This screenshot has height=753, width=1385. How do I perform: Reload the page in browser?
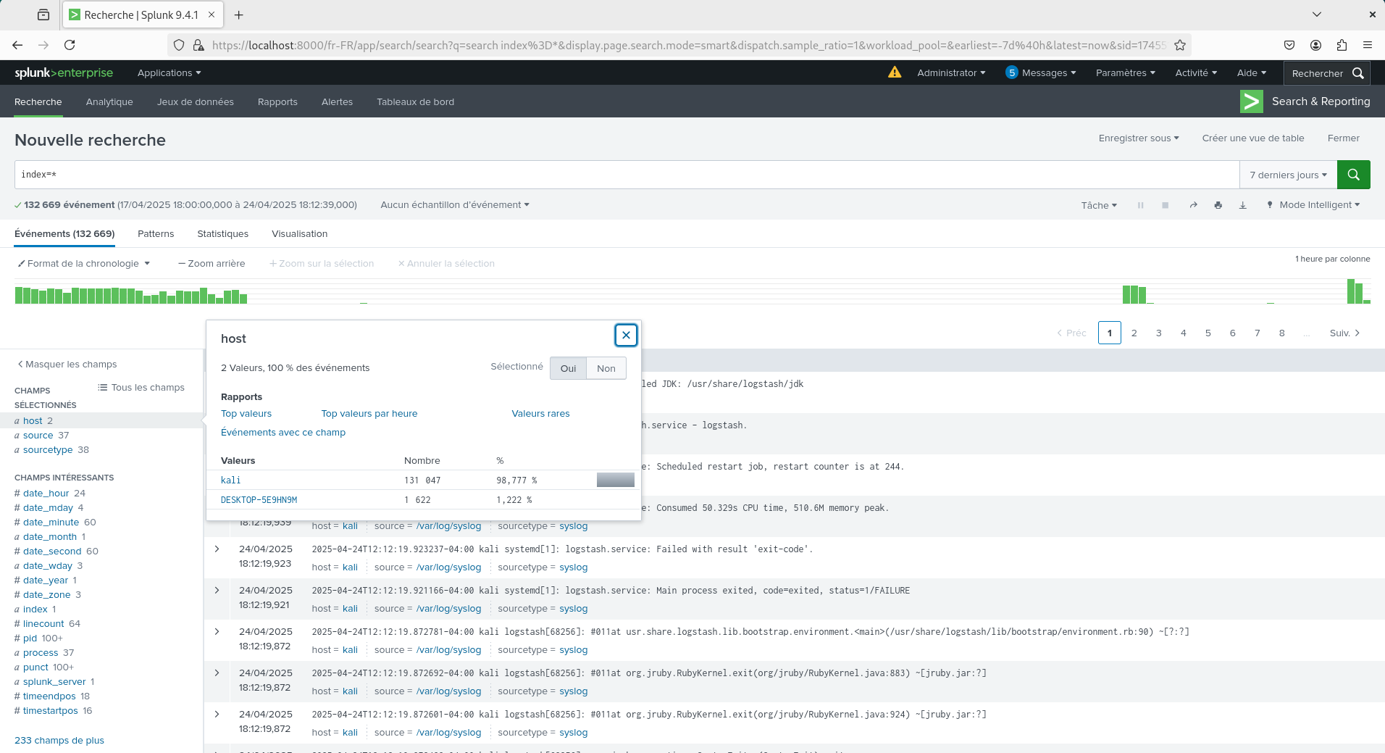click(70, 45)
